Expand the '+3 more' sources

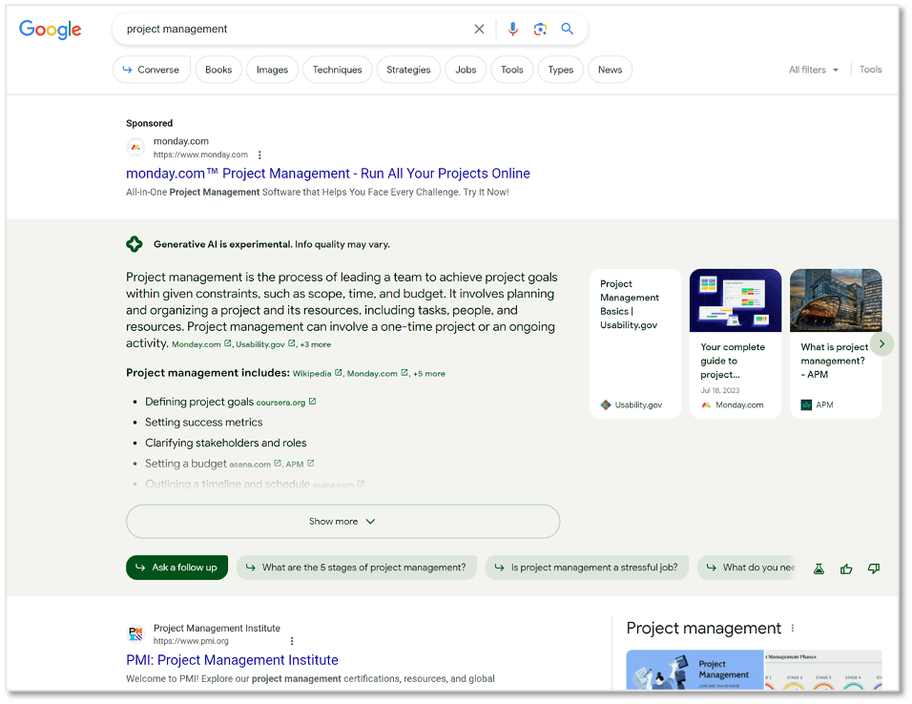[315, 344]
